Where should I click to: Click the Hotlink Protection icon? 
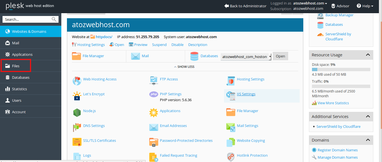point(230,157)
